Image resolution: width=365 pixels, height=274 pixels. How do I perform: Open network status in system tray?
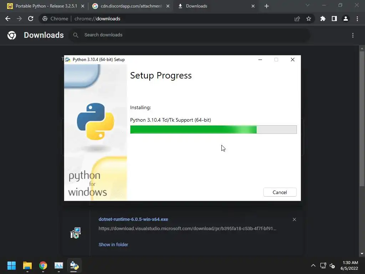point(323,265)
